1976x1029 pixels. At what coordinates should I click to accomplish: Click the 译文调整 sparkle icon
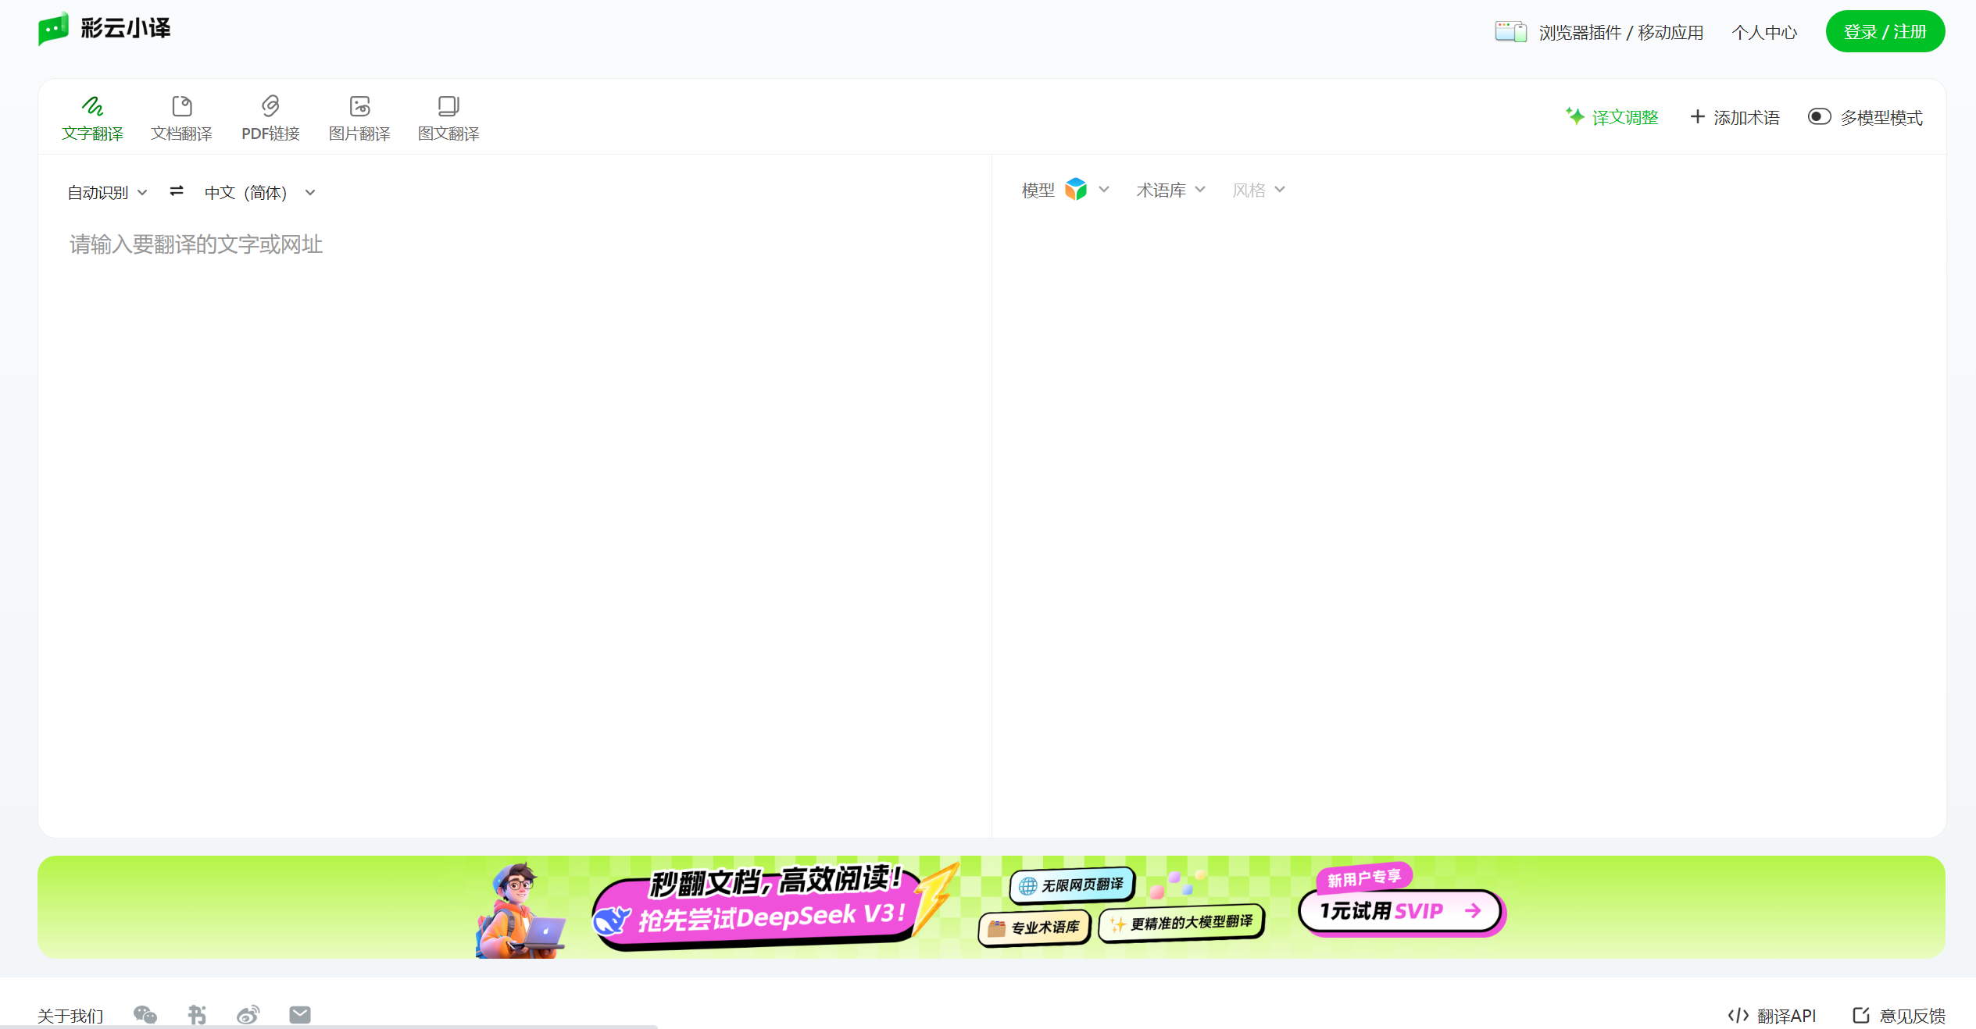point(1574,116)
